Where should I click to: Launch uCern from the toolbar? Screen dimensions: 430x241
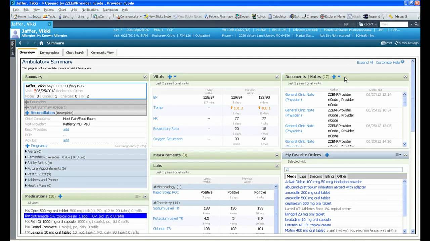point(100,16)
